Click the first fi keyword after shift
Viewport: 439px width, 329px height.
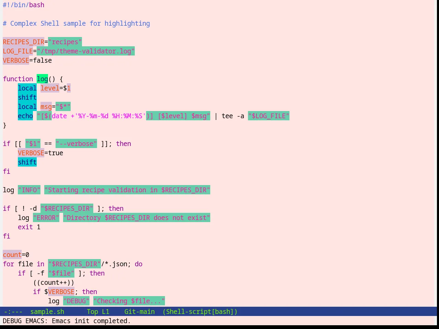(x=7, y=171)
